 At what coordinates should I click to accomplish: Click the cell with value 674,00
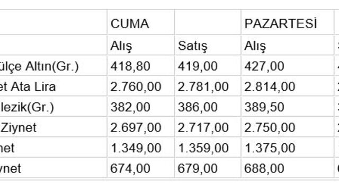point(140,168)
